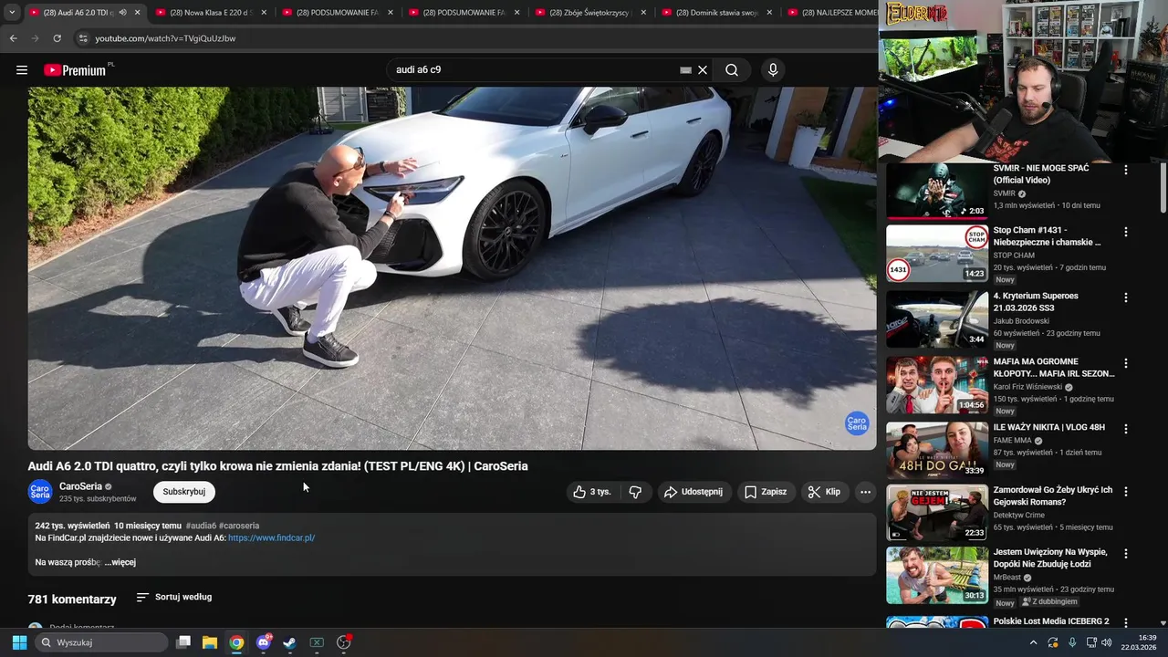Open File Explorer from the taskbar

click(x=210, y=642)
